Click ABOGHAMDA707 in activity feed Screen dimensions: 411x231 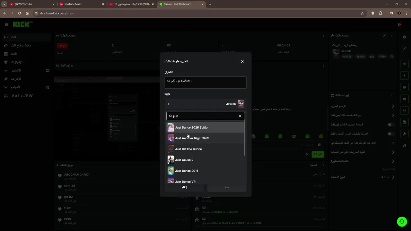pyautogui.click(x=76, y=175)
